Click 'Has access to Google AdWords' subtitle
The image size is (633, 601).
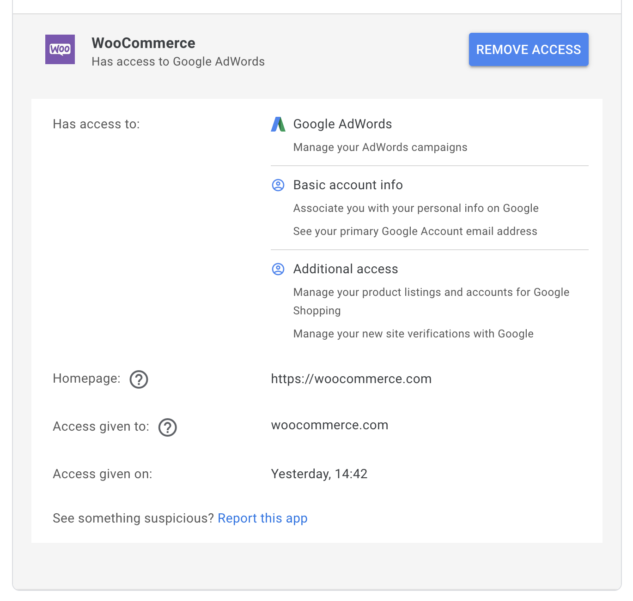coord(178,62)
